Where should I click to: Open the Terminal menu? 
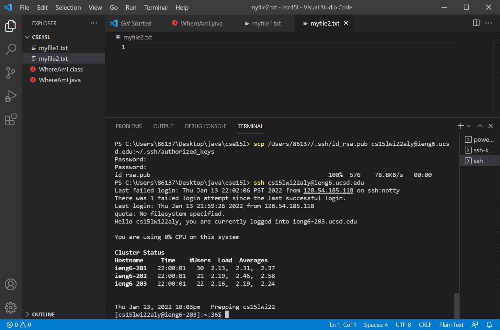(156, 7)
